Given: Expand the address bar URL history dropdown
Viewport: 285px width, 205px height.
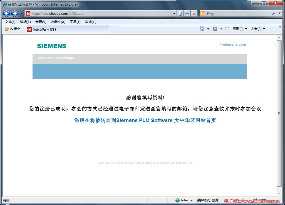Looking at the screenshot, I should click(x=174, y=14).
